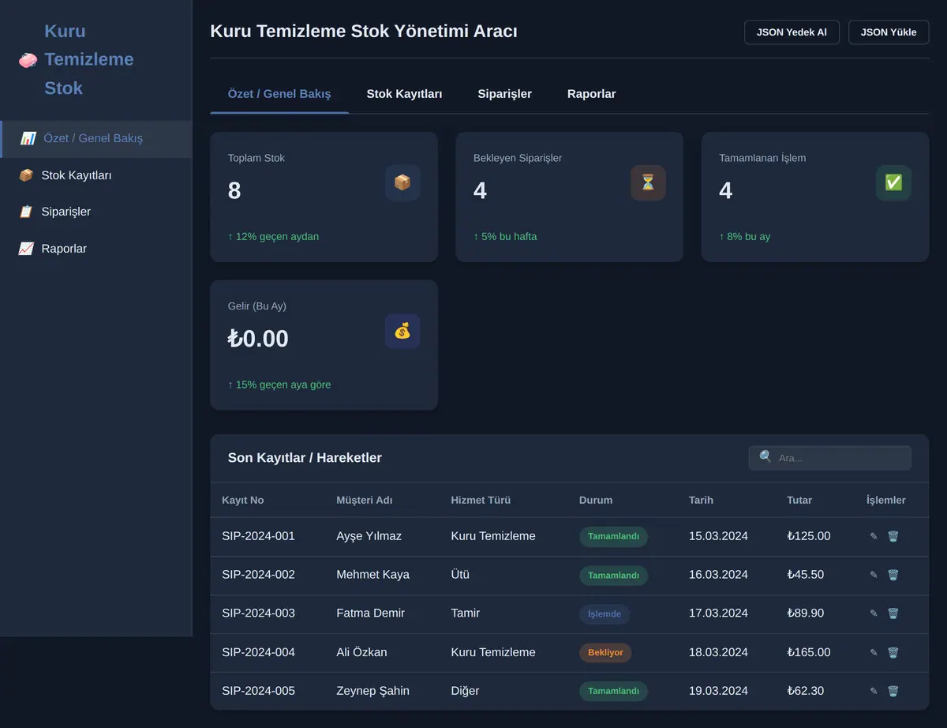This screenshot has height=728, width=947.
Task: Open Stok Kayıtları from the sidebar
Action: pyautogui.click(x=95, y=175)
